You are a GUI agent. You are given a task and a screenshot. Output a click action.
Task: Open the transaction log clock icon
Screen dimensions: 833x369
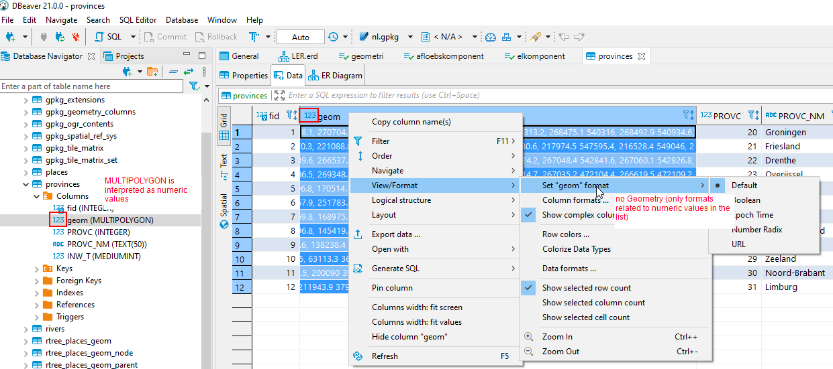(x=333, y=37)
